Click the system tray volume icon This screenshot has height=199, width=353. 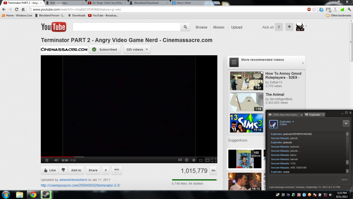(x=331, y=195)
